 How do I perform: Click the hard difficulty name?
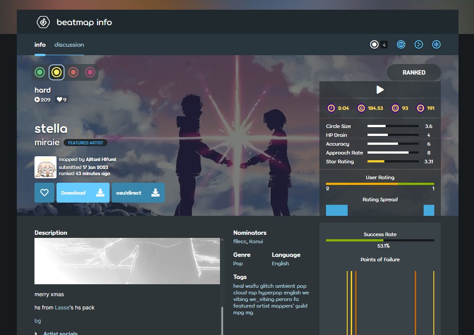pos(42,90)
